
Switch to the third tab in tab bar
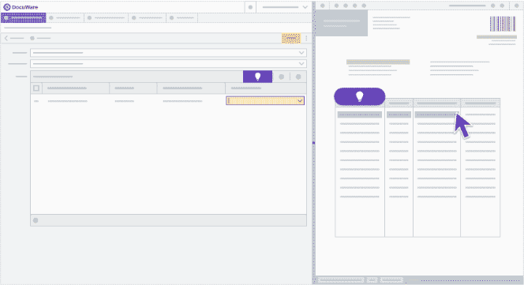[106, 17]
